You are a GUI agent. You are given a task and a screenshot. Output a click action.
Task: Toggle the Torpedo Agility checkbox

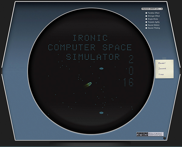[146, 22]
